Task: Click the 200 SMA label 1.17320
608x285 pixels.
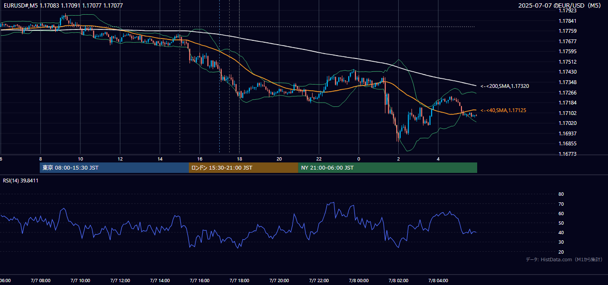Action: coord(505,86)
